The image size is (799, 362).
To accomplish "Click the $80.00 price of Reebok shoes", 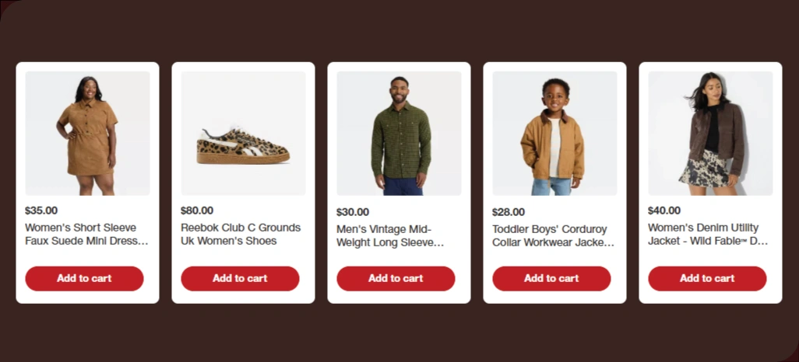I will pos(197,211).
